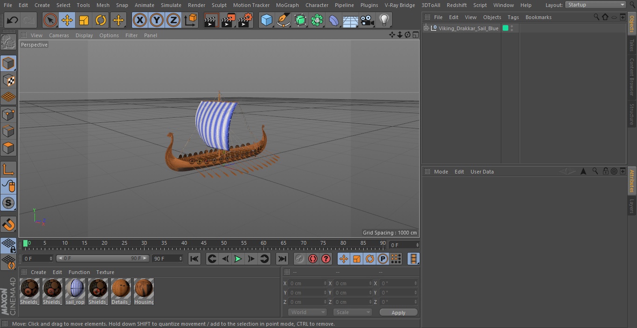Click frame 45 on timeline ruler
The image size is (637, 328).
click(204, 243)
